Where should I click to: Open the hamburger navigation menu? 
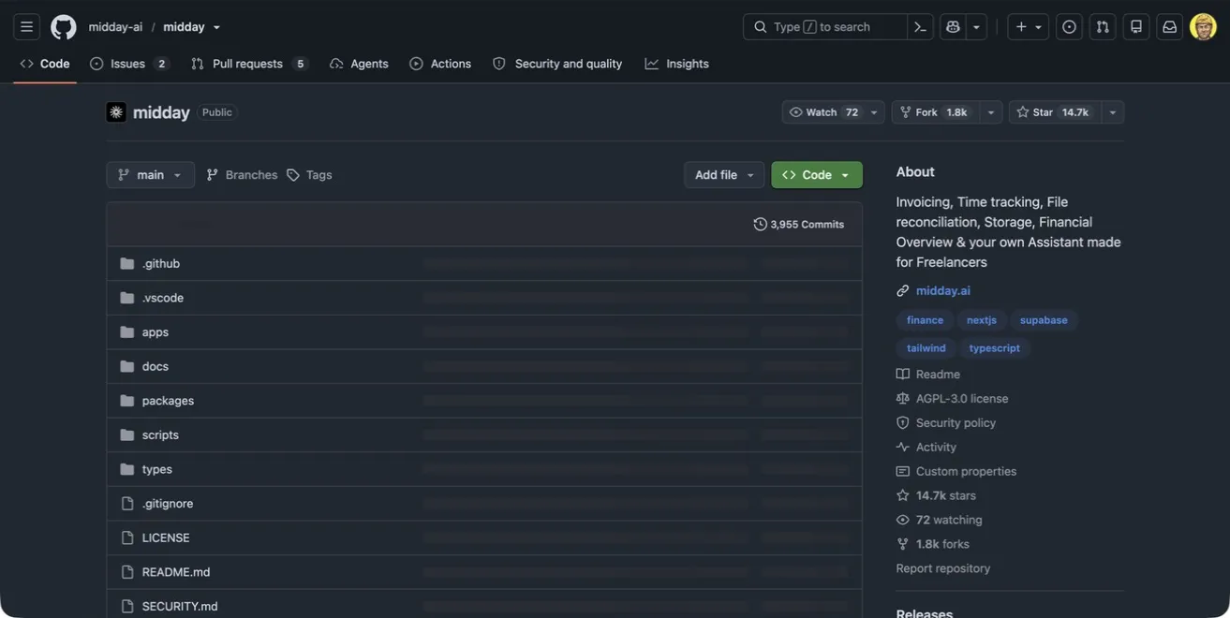(x=26, y=27)
